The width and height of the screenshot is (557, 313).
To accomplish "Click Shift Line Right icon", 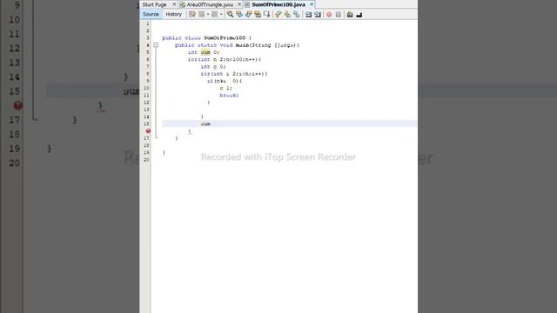I will click(x=317, y=14).
